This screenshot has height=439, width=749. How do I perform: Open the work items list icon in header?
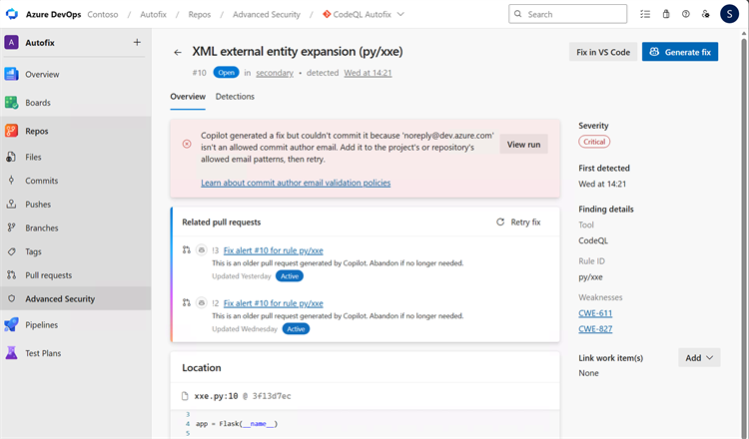coord(645,14)
